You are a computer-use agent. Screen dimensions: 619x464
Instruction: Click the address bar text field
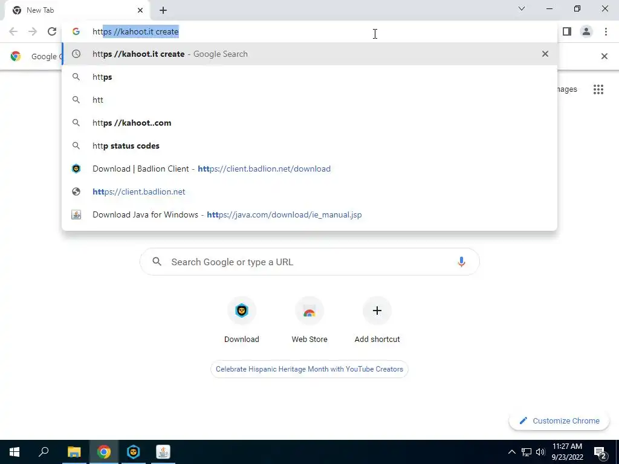coord(309,31)
